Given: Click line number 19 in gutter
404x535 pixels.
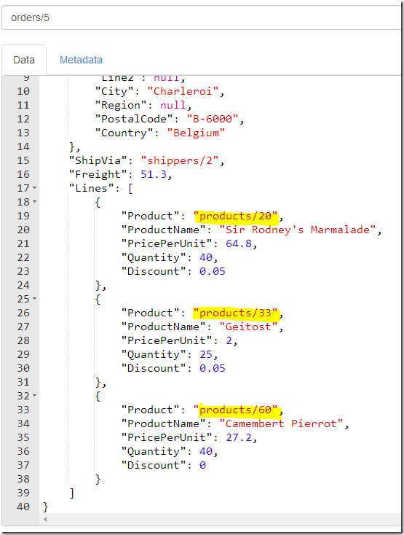Looking at the screenshot, I should 23,216.
